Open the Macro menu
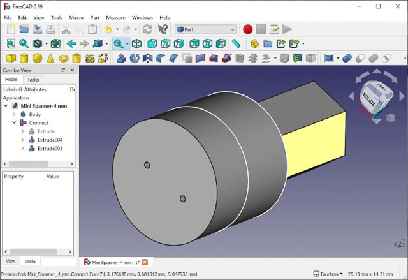 pyautogui.click(x=76, y=18)
